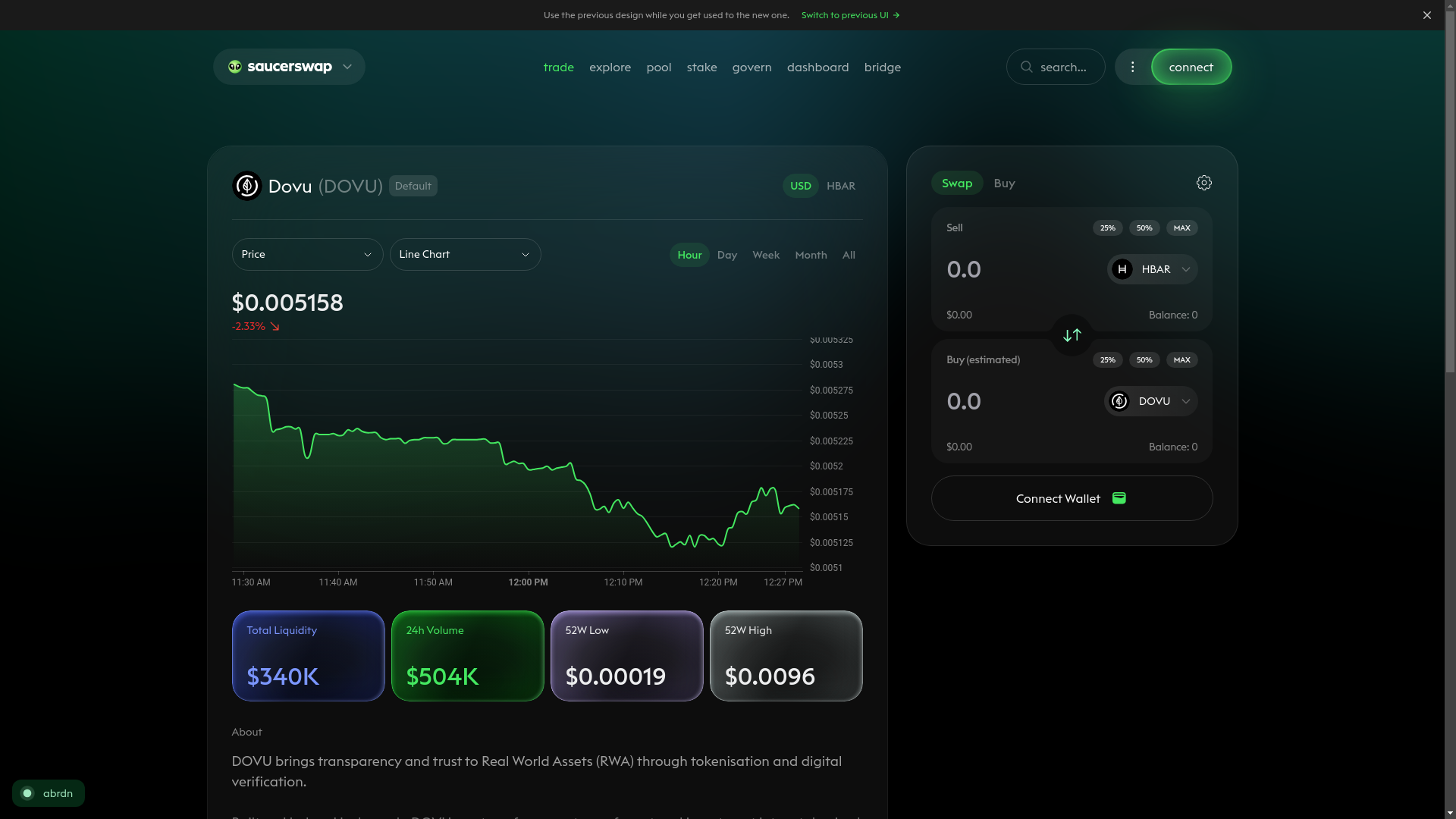Click the connect button in header

[1191, 67]
